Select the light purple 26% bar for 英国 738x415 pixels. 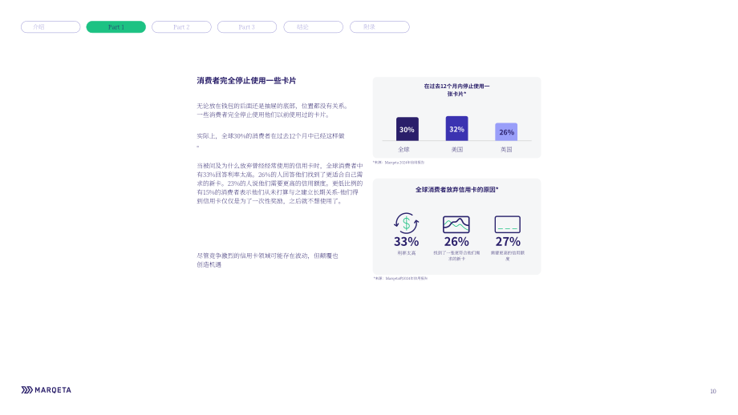point(506,131)
